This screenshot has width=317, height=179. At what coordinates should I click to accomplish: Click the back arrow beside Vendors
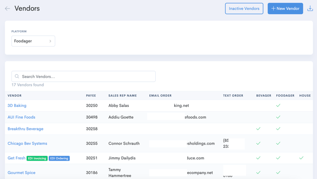7,8
